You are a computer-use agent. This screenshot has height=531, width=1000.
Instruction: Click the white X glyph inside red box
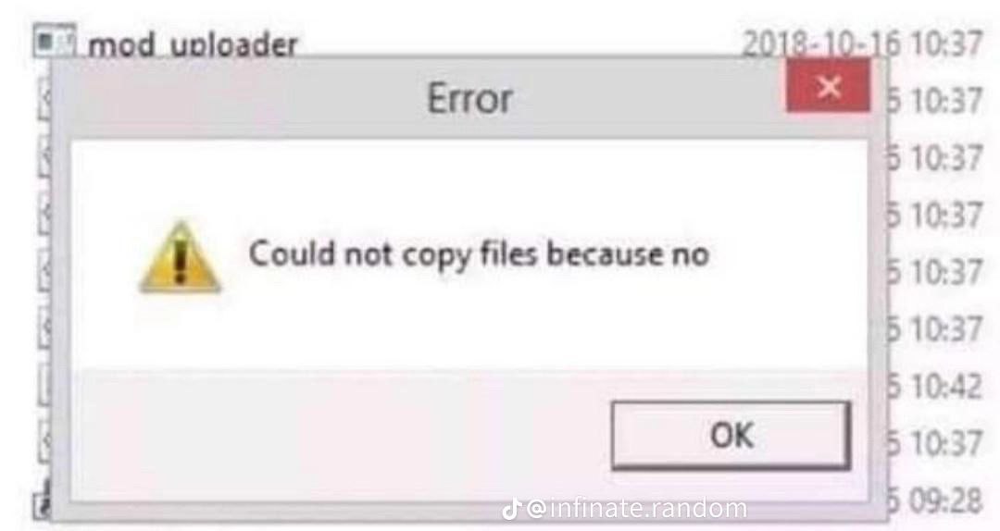tap(829, 86)
